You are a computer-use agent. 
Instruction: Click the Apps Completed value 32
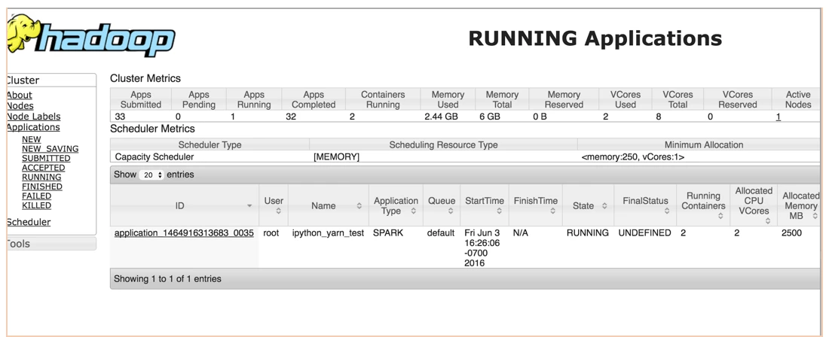(x=291, y=117)
